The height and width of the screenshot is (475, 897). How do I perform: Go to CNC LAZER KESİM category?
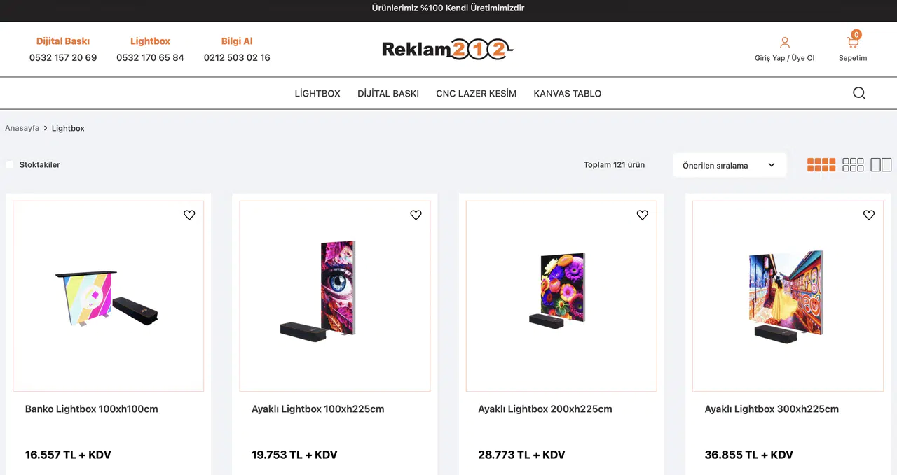click(477, 94)
